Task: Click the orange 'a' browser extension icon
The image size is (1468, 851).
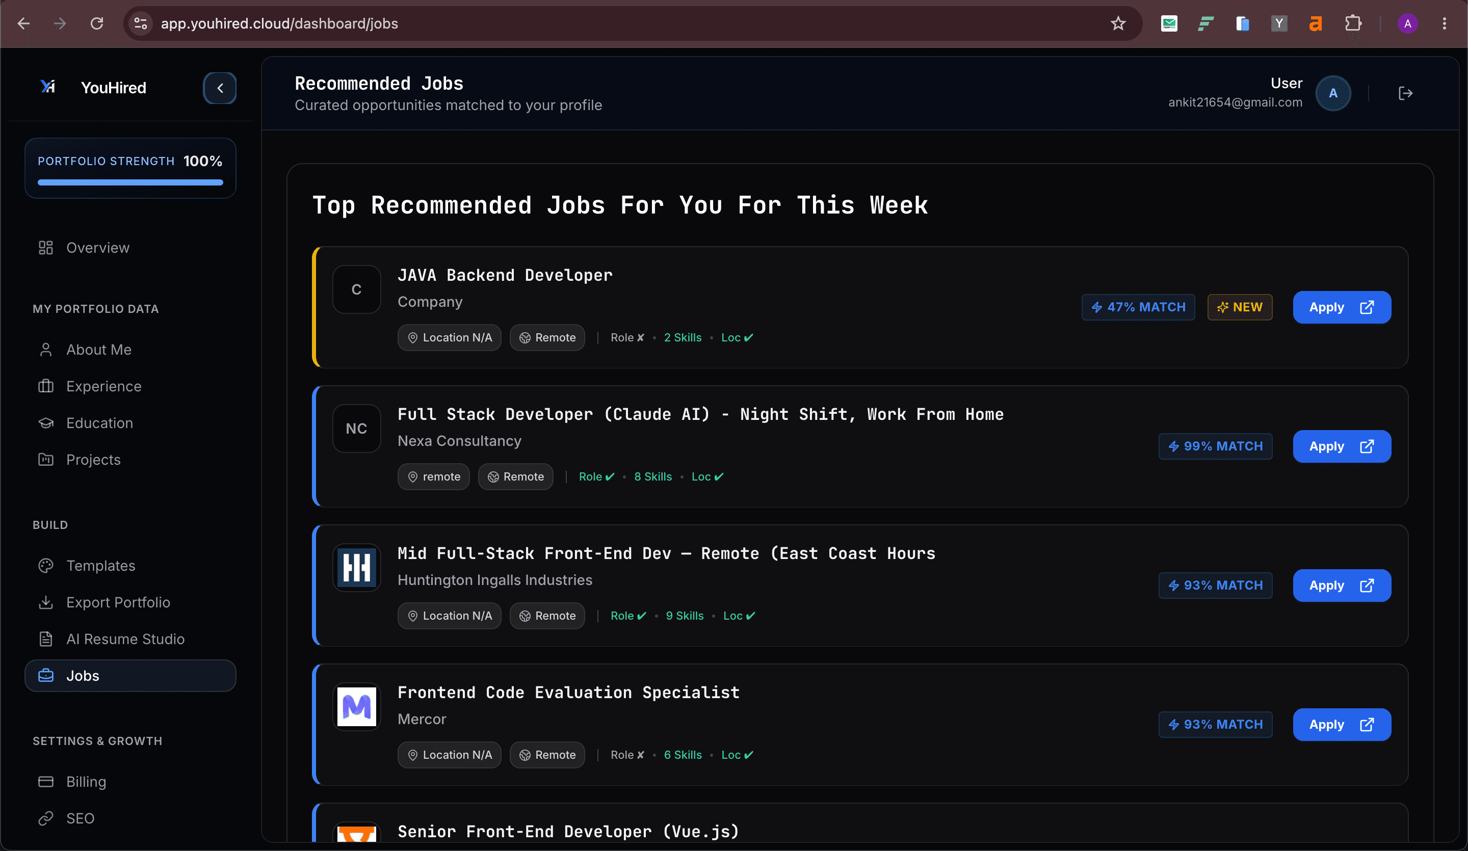Action: pyautogui.click(x=1316, y=23)
